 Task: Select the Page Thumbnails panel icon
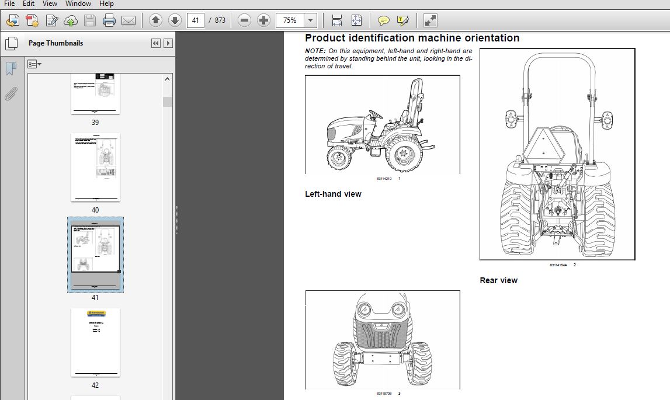coord(11,43)
